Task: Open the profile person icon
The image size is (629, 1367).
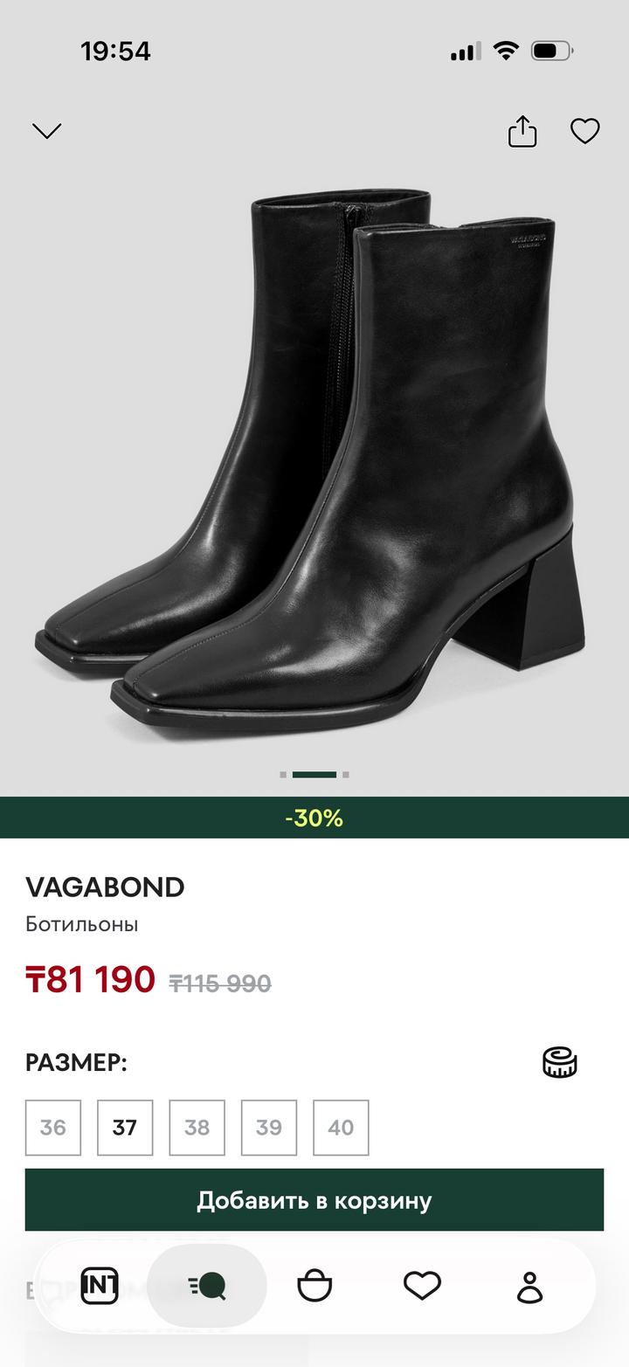Action: (529, 1287)
